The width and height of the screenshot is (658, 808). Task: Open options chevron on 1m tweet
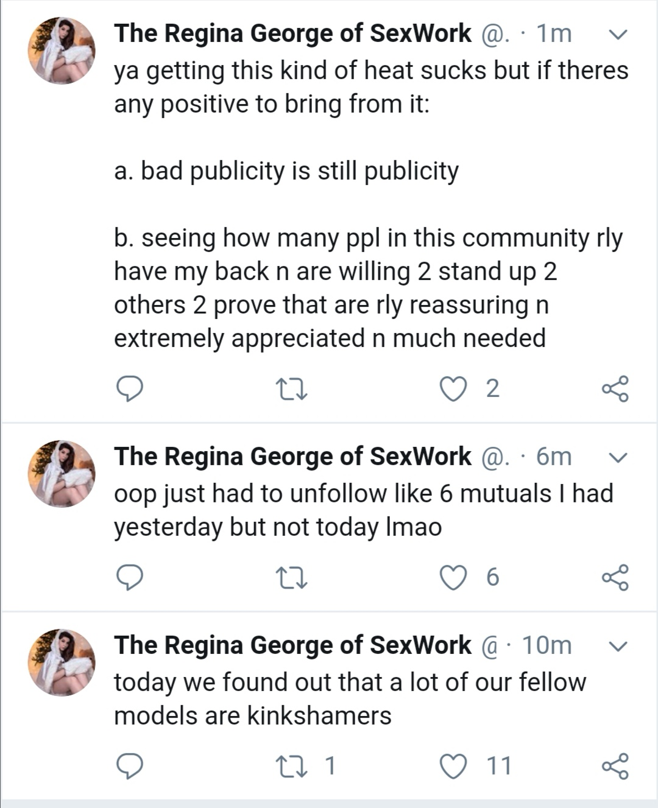tap(618, 35)
